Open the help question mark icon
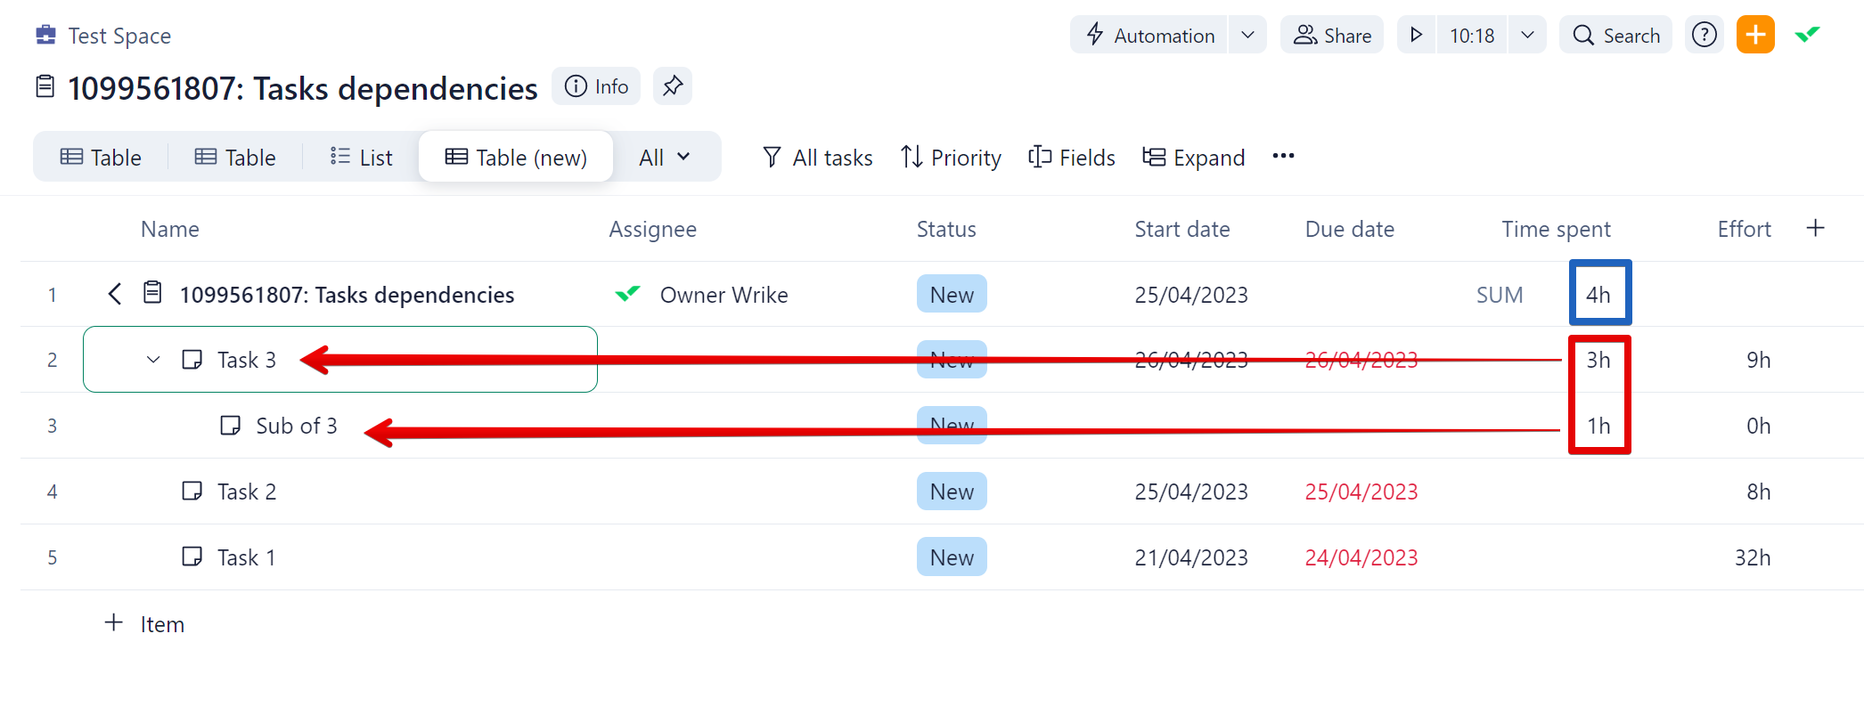The width and height of the screenshot is (1864, 707). point(1704,35)
